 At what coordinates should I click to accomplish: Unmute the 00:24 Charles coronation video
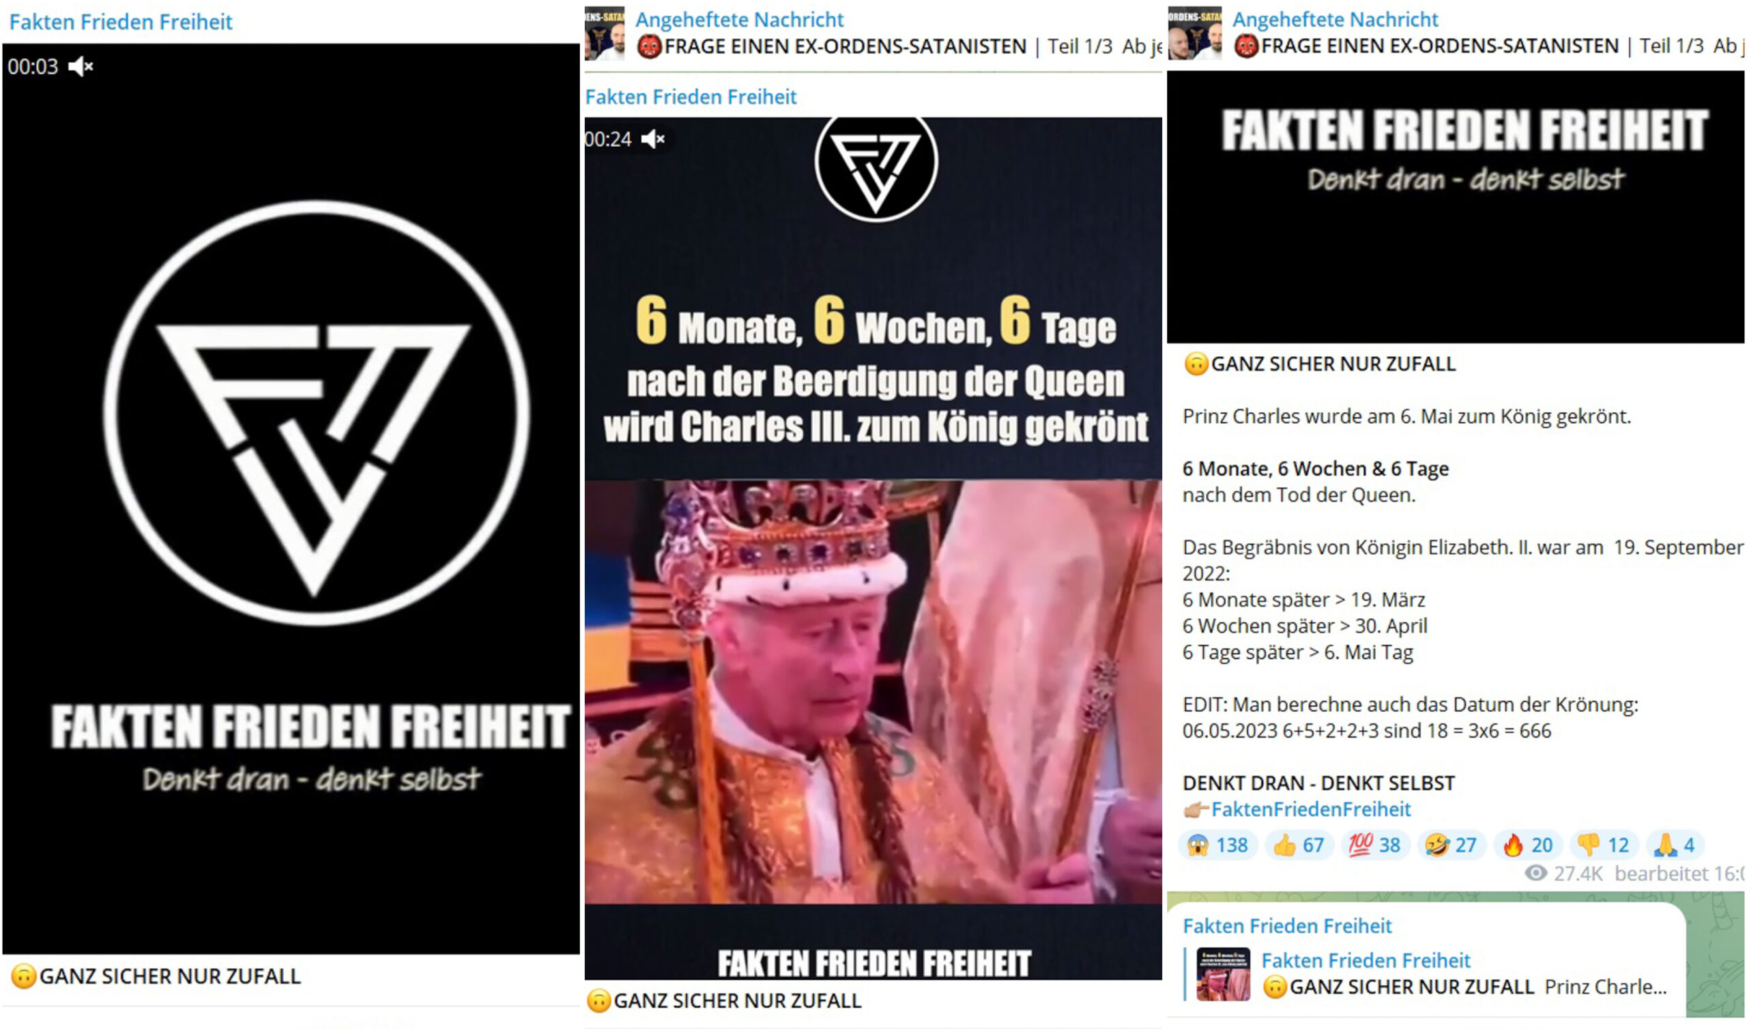click(x=653, y=139)
